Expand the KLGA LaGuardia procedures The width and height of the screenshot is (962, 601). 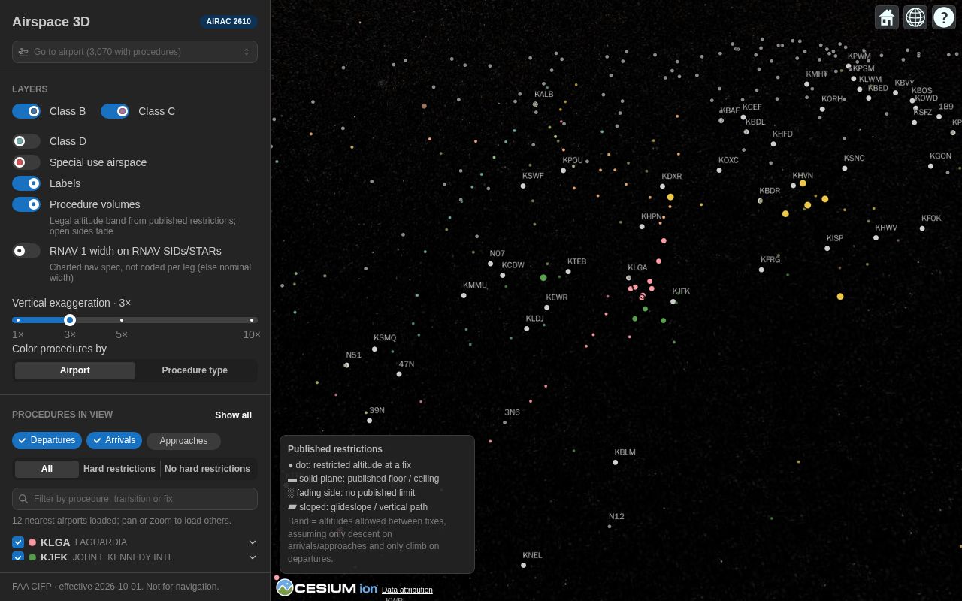(253, 542)
